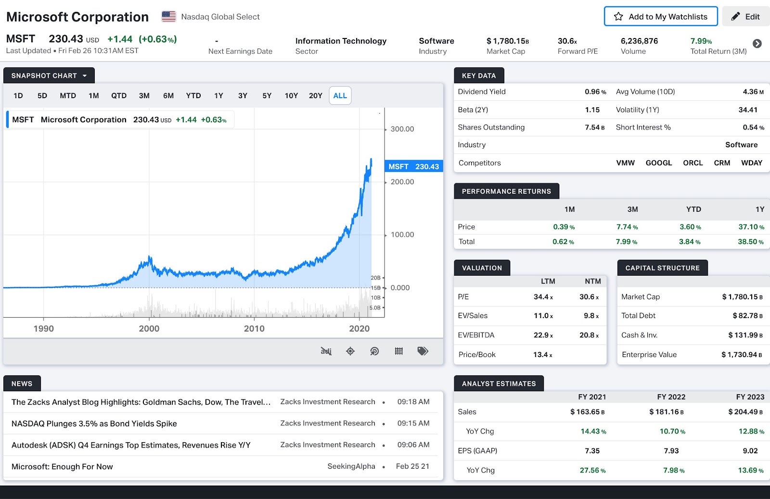
Task: Click the MSFT Microsoft Corporation chart legend
Action: pyautogui.click(x=120, y=120)
